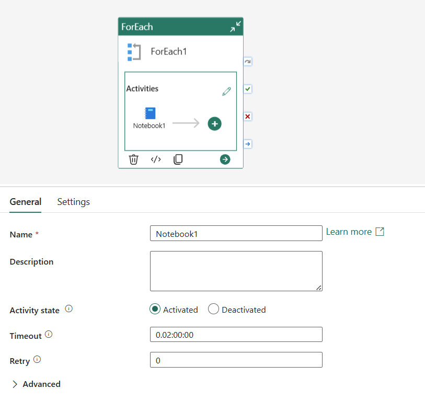The height and width of the screenshot is (400, 425).
Task: Open the General tab
Action: (25, 202)
